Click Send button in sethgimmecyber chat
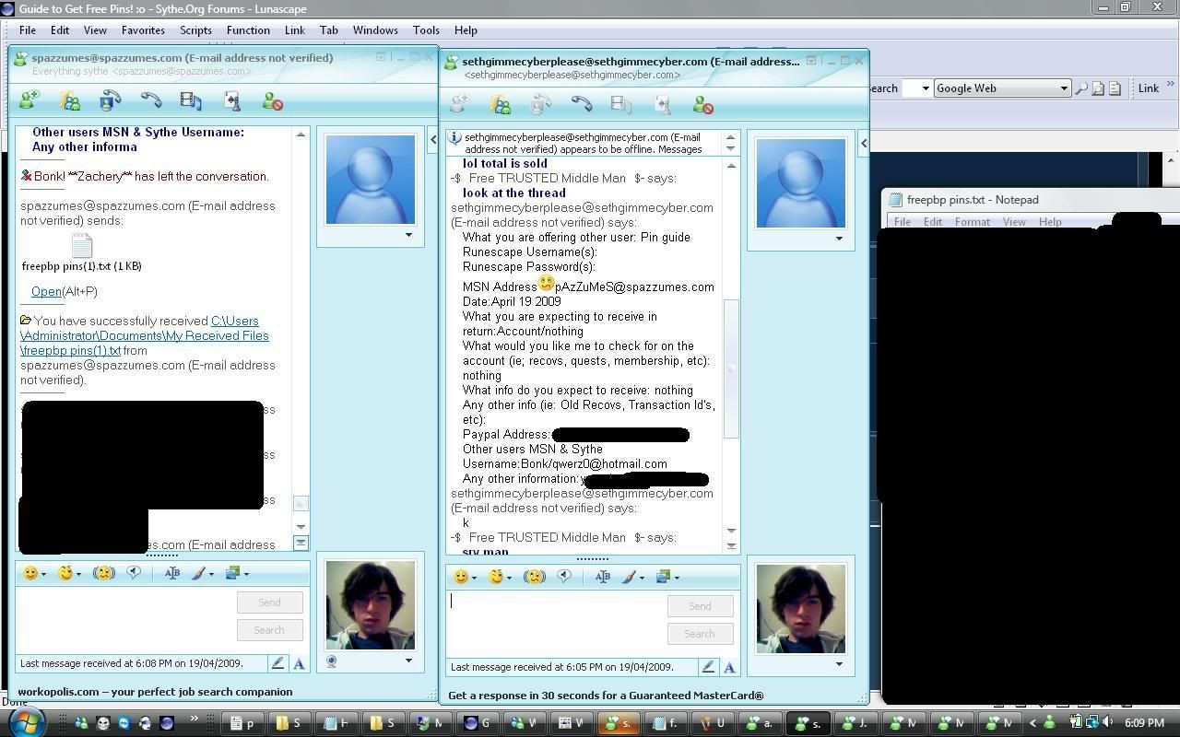 click(x=700, y=606)
